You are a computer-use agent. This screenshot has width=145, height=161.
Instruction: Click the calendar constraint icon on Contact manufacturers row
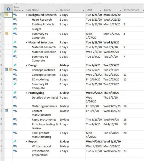(6, 111)
